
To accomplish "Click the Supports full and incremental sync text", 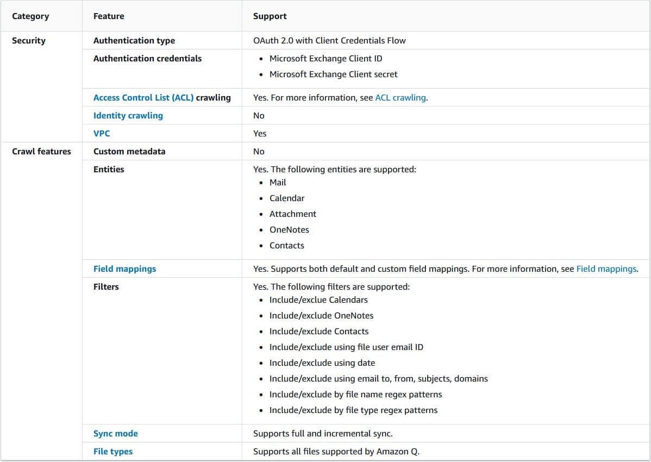I will click(x=323, y=434).
